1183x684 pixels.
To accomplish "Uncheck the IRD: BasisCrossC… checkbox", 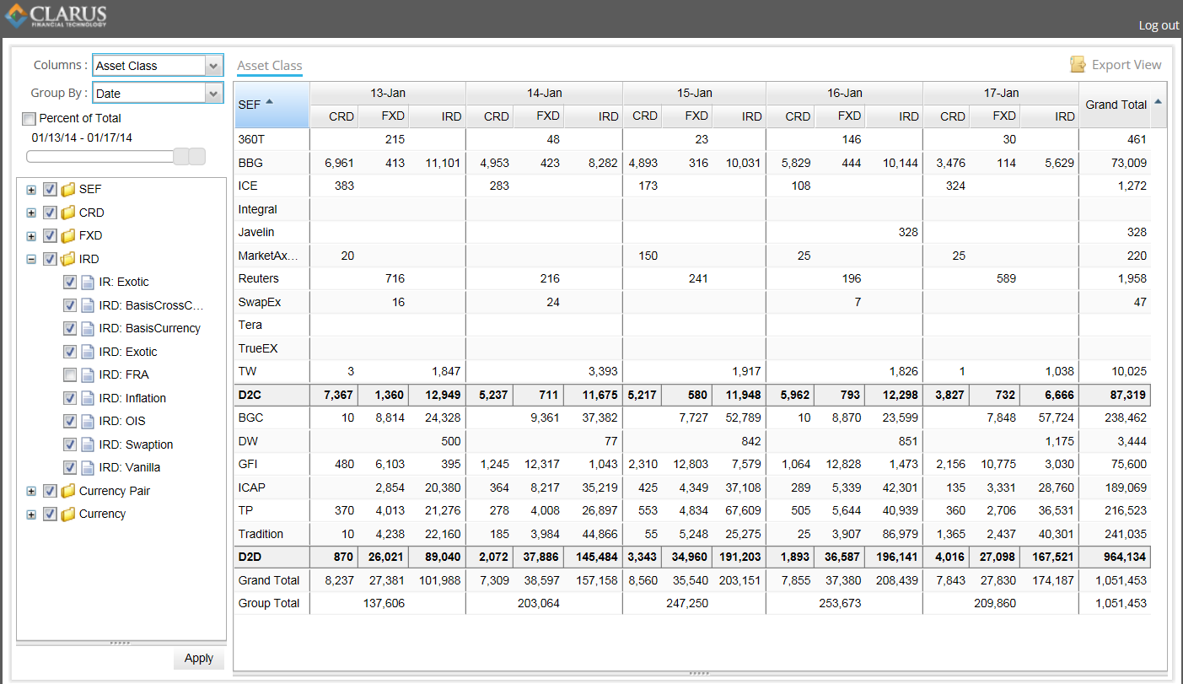I will click(70, 305).
